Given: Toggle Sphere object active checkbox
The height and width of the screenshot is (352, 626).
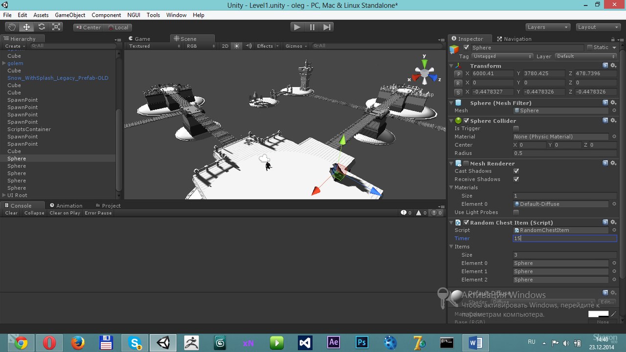Looking at the screenshot, I should click(466, 47).
